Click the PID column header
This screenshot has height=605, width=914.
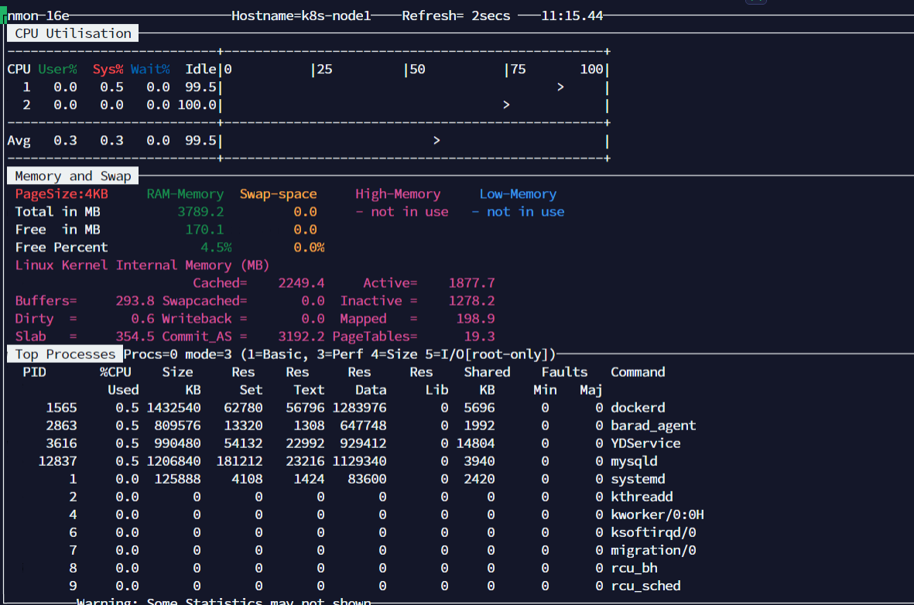coord(34,372)
